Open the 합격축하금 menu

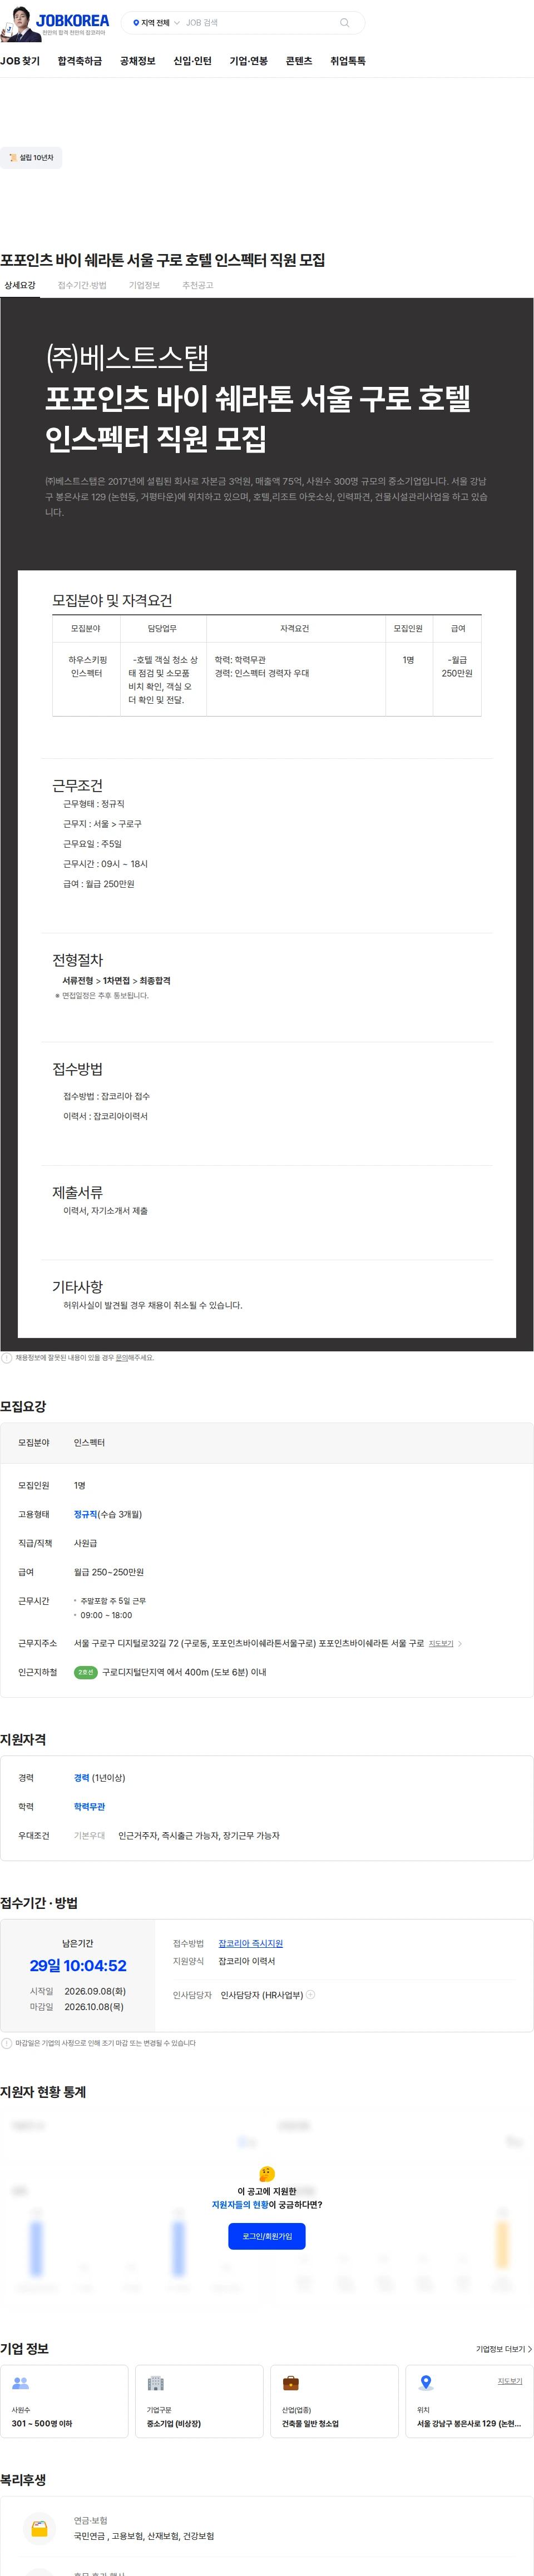[80, 61]
